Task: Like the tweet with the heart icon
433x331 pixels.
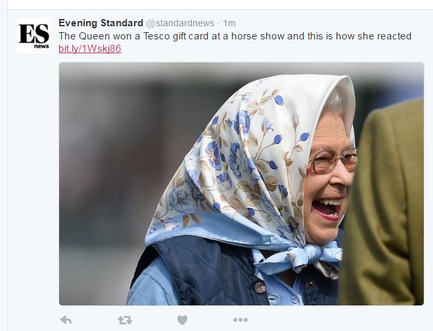Action: (x=182, y=320)
